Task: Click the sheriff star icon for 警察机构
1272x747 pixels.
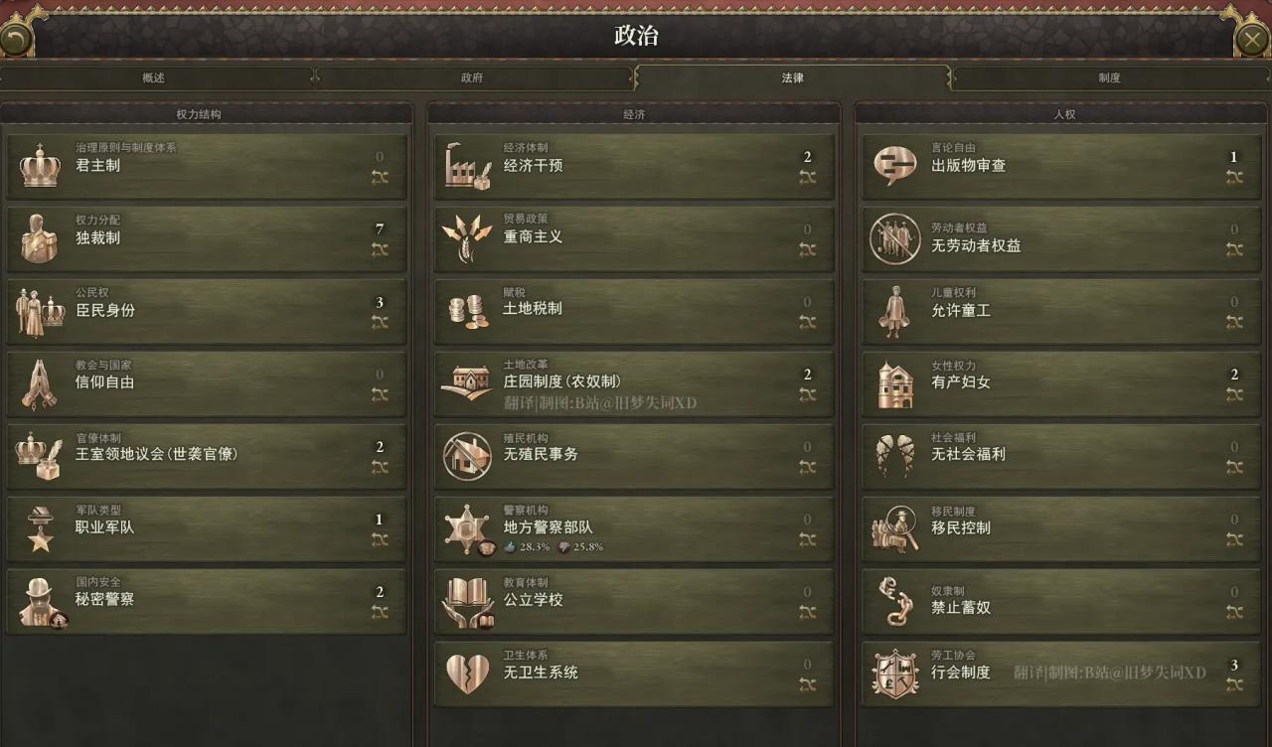Action: point(467,527)
